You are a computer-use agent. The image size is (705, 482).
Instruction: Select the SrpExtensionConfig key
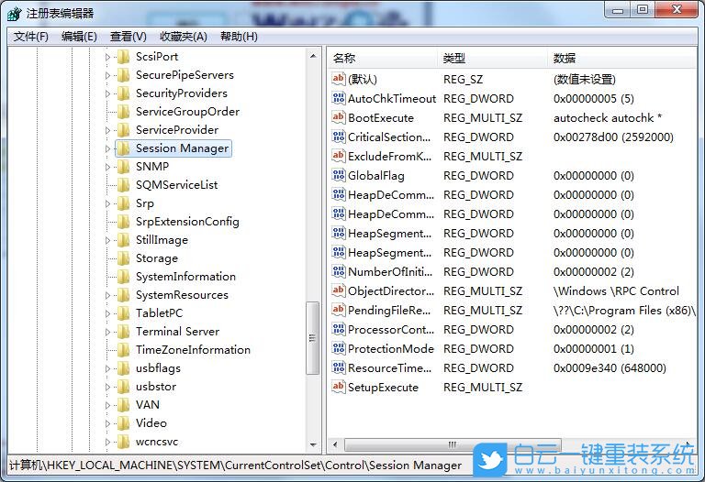(x=187, y=222)
